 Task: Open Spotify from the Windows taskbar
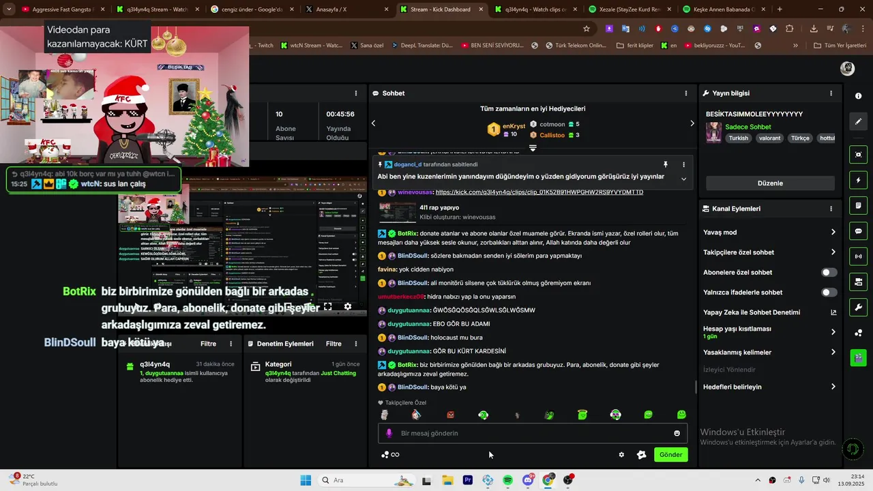click(x=508, y=480)
